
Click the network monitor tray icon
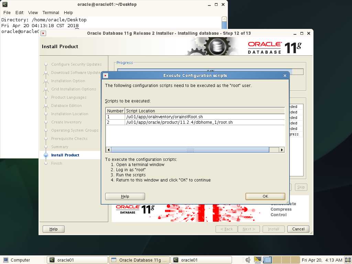click(258, 260)
